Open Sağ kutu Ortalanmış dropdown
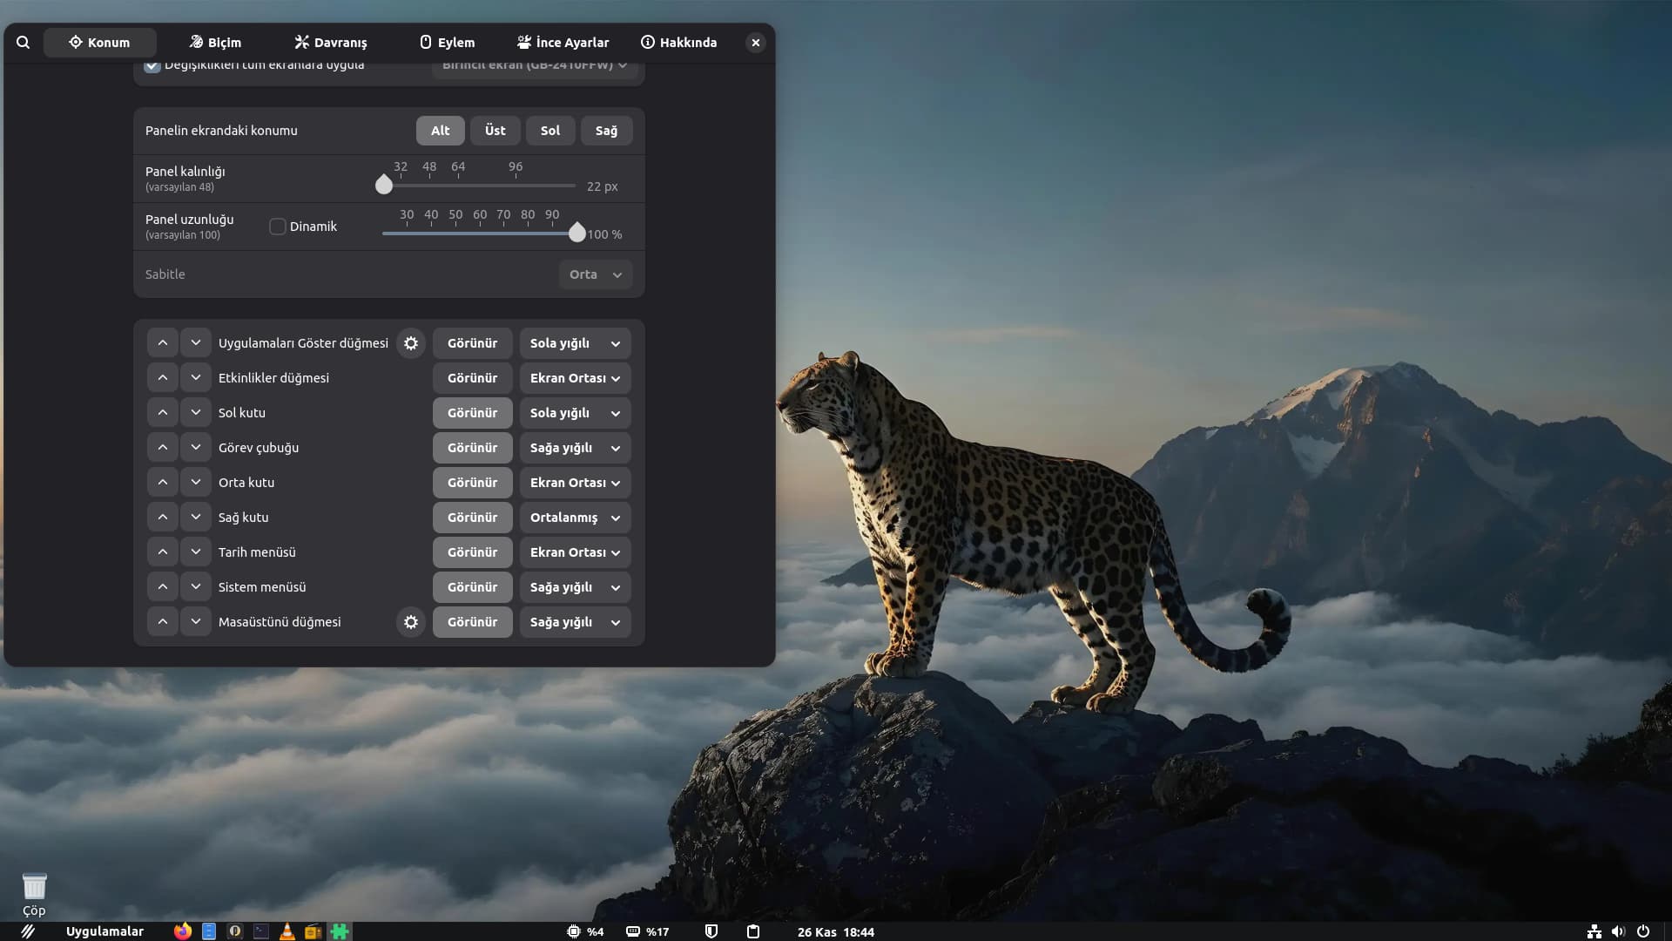The height and width of the screenshot is (941, 1672). click(575, 518)
